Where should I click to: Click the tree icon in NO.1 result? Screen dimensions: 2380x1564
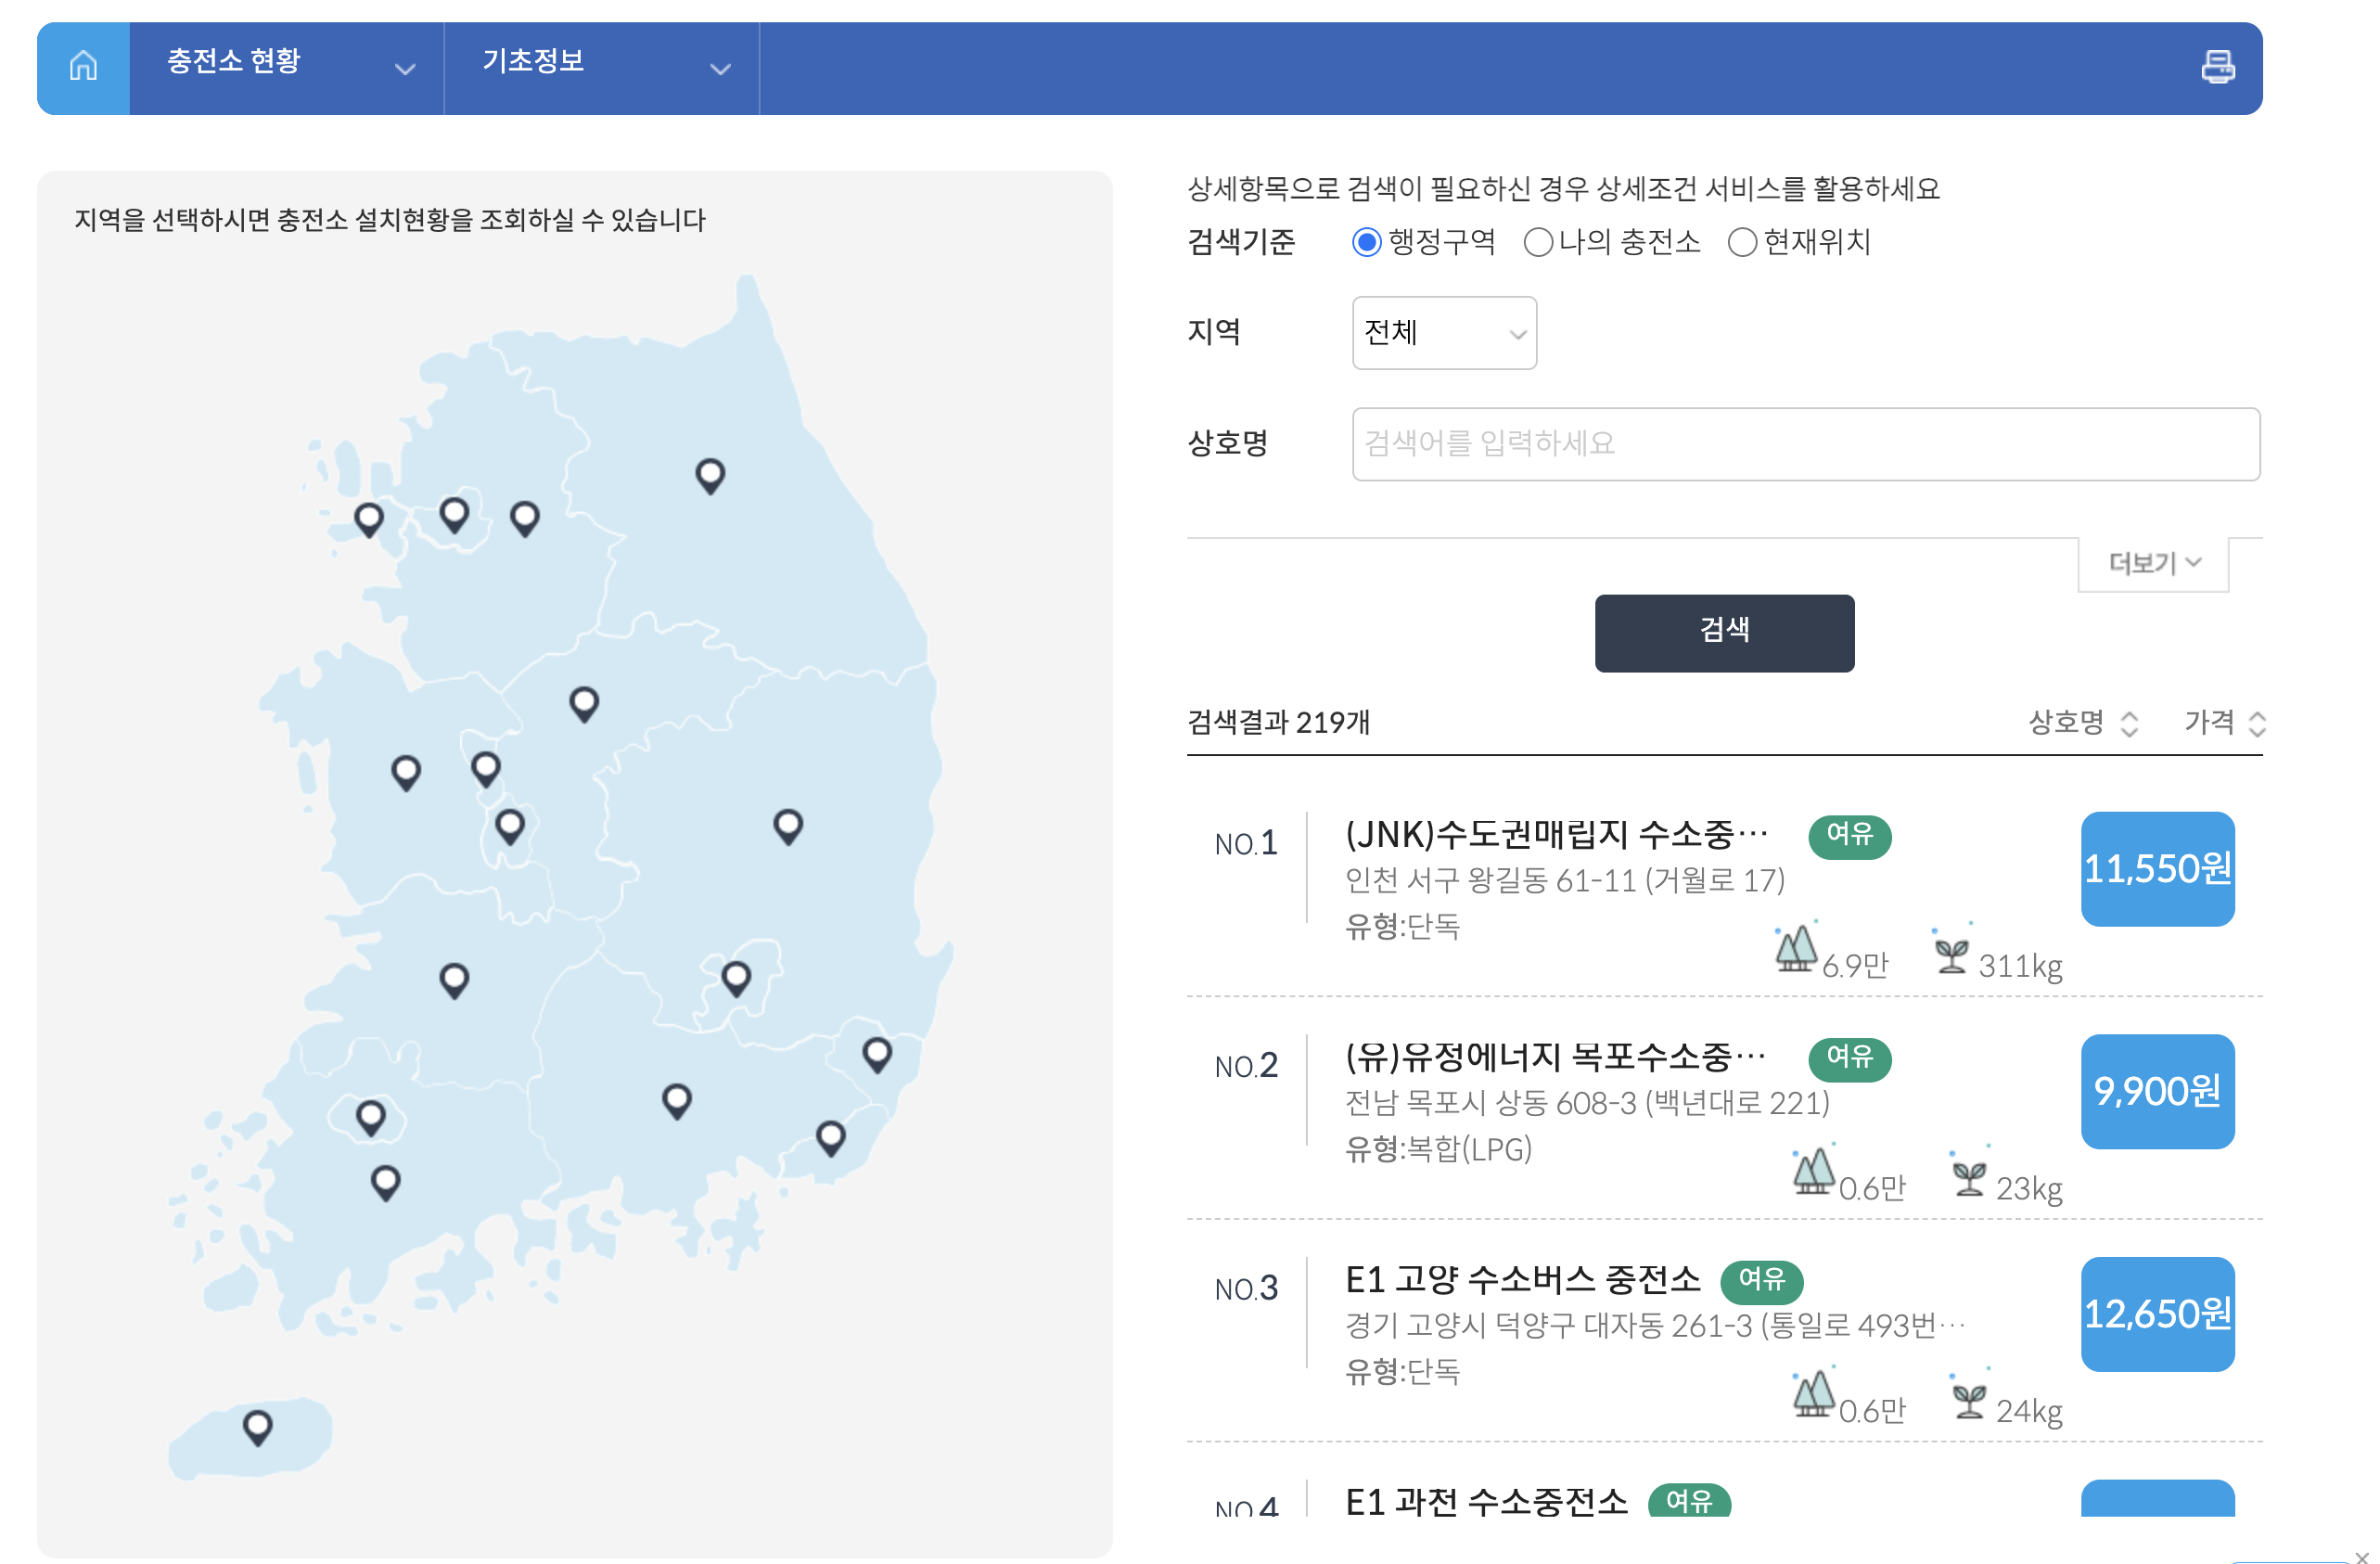pyautogui.click(x=1796, y=947)
